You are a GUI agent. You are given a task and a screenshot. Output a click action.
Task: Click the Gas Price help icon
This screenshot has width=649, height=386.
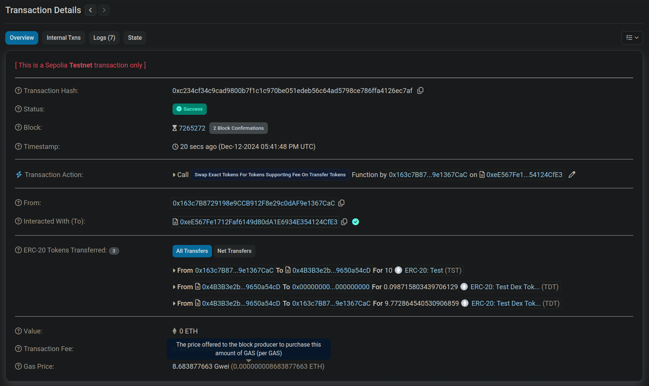(18, 366)
